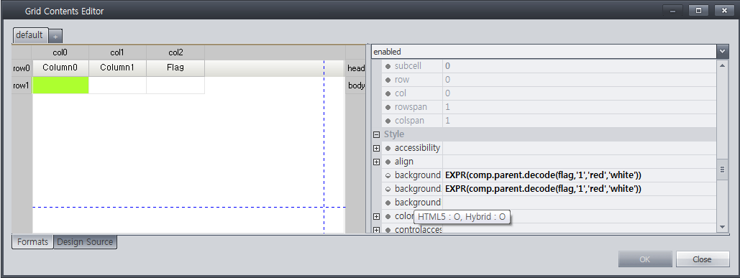Select the row1 row header
This screenshot has width=740, height=278.
(x=22, y=85)
